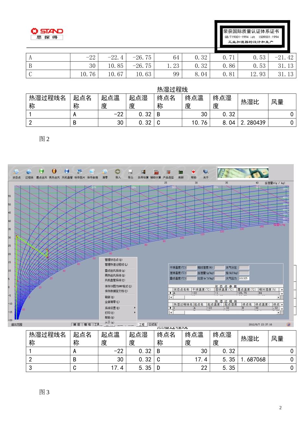The height and width of the screenshot is (436, 308).
Task: Switch to the 工程 tab
Action: pos(142,324)
